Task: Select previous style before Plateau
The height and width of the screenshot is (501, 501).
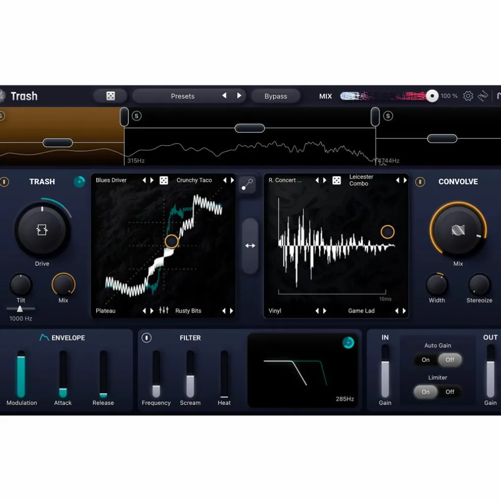Action: pos(144,311)
